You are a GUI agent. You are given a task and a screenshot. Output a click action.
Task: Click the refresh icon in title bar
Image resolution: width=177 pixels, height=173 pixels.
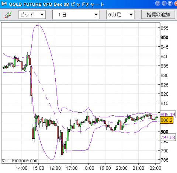[158, 3]
